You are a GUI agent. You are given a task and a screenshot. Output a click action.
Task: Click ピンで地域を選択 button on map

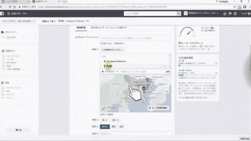click(158, 108)
